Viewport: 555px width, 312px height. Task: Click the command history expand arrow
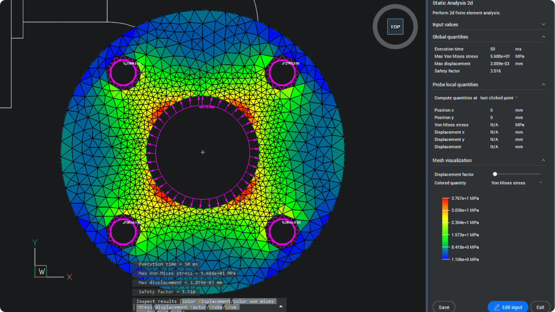(x=281, y=306)
